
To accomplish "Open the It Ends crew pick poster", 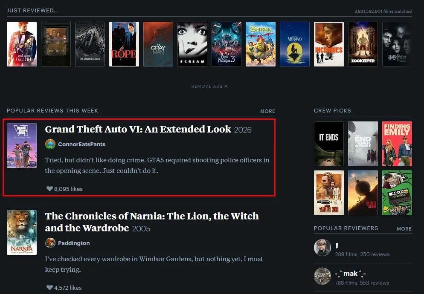I will coord(329,144).
